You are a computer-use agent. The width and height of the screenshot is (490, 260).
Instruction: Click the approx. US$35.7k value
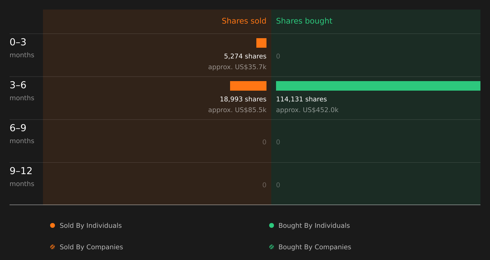(237, 67)
